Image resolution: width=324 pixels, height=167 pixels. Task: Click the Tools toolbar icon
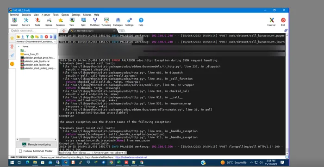[37, 22]
